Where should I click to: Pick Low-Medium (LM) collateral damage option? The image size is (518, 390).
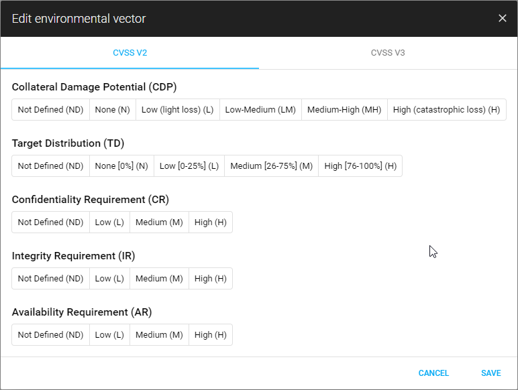point(260,110)
